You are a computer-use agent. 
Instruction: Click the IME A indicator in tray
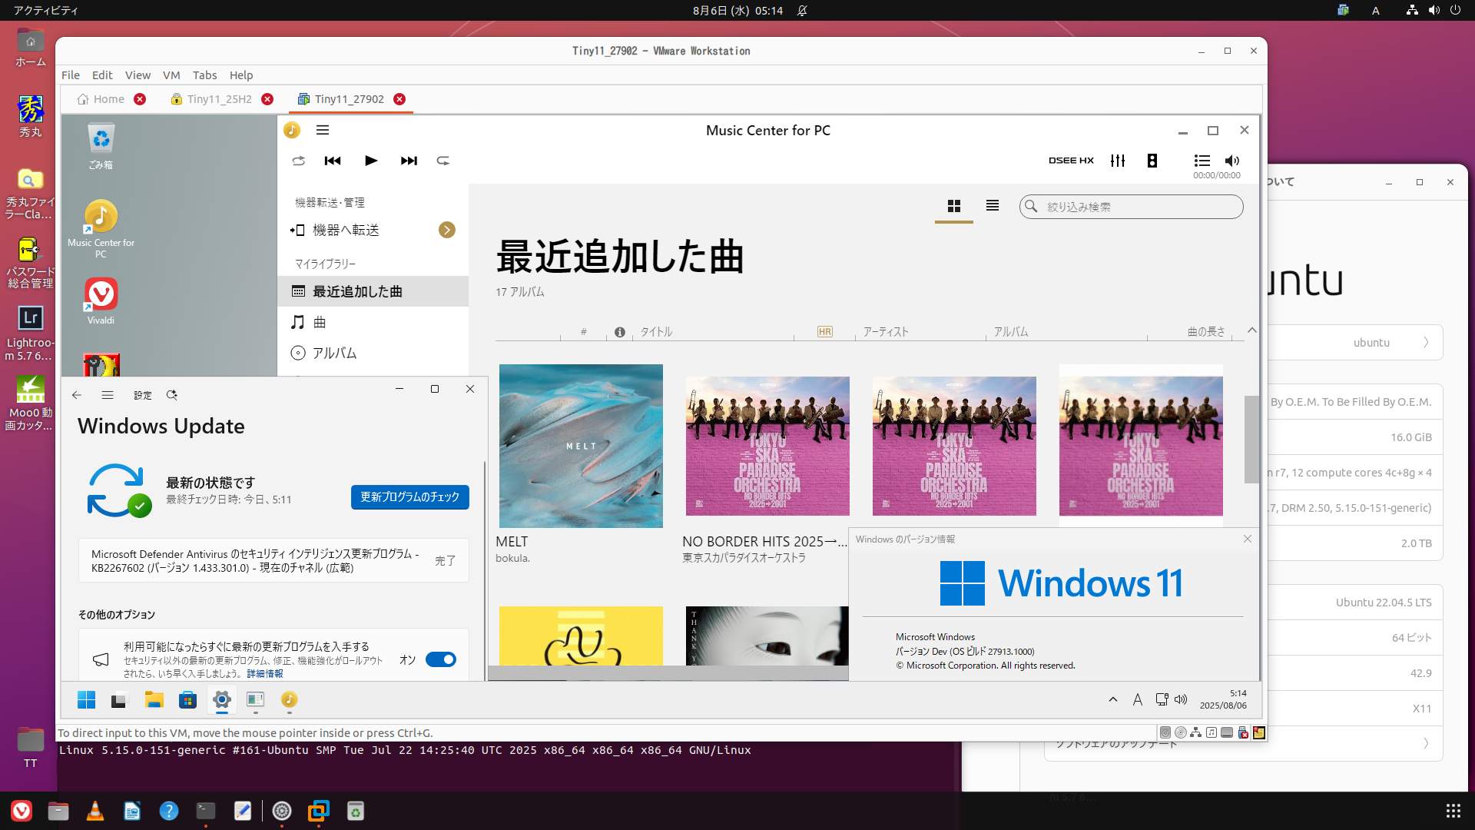[x=1138, y=699]
